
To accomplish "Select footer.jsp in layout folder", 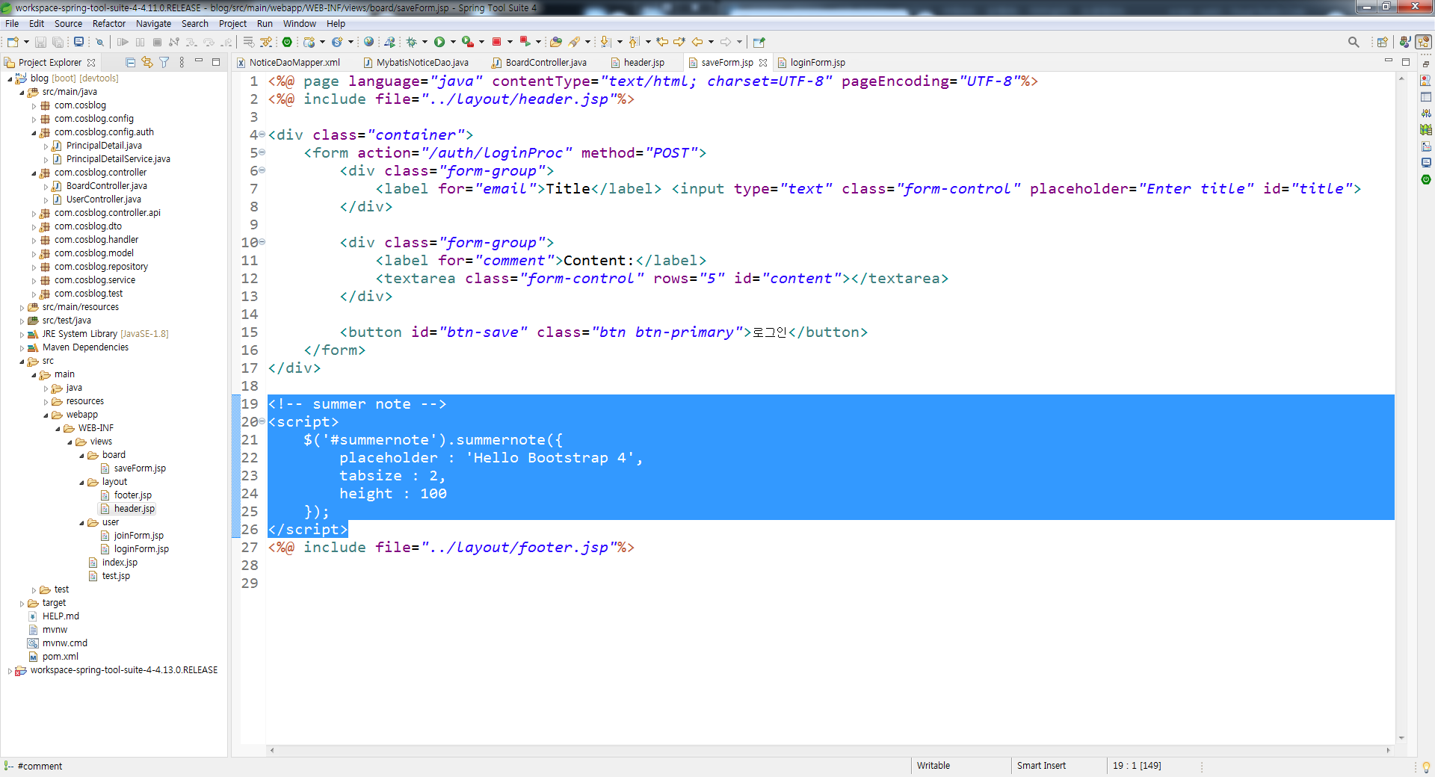I will point(132,495).
